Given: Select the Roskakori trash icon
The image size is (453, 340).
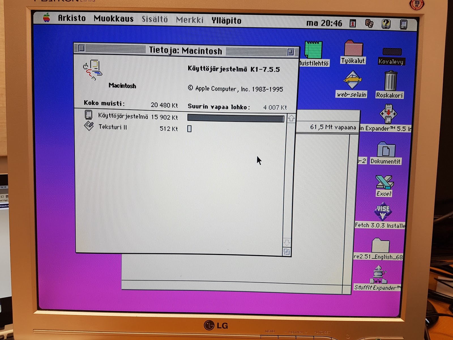Looking at the screenshot, I should (x=390, y=81).
